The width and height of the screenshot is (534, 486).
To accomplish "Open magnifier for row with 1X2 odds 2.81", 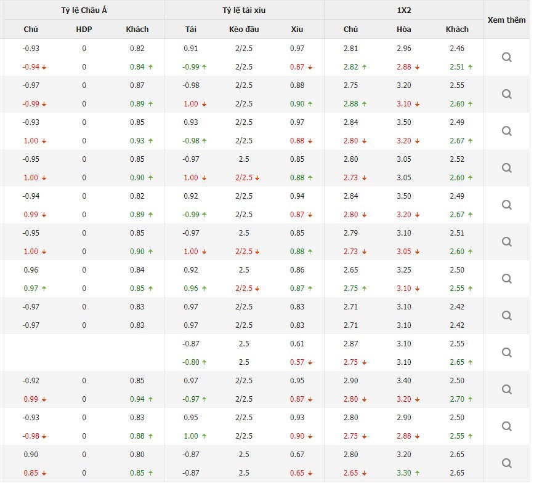I will (506, 57).
